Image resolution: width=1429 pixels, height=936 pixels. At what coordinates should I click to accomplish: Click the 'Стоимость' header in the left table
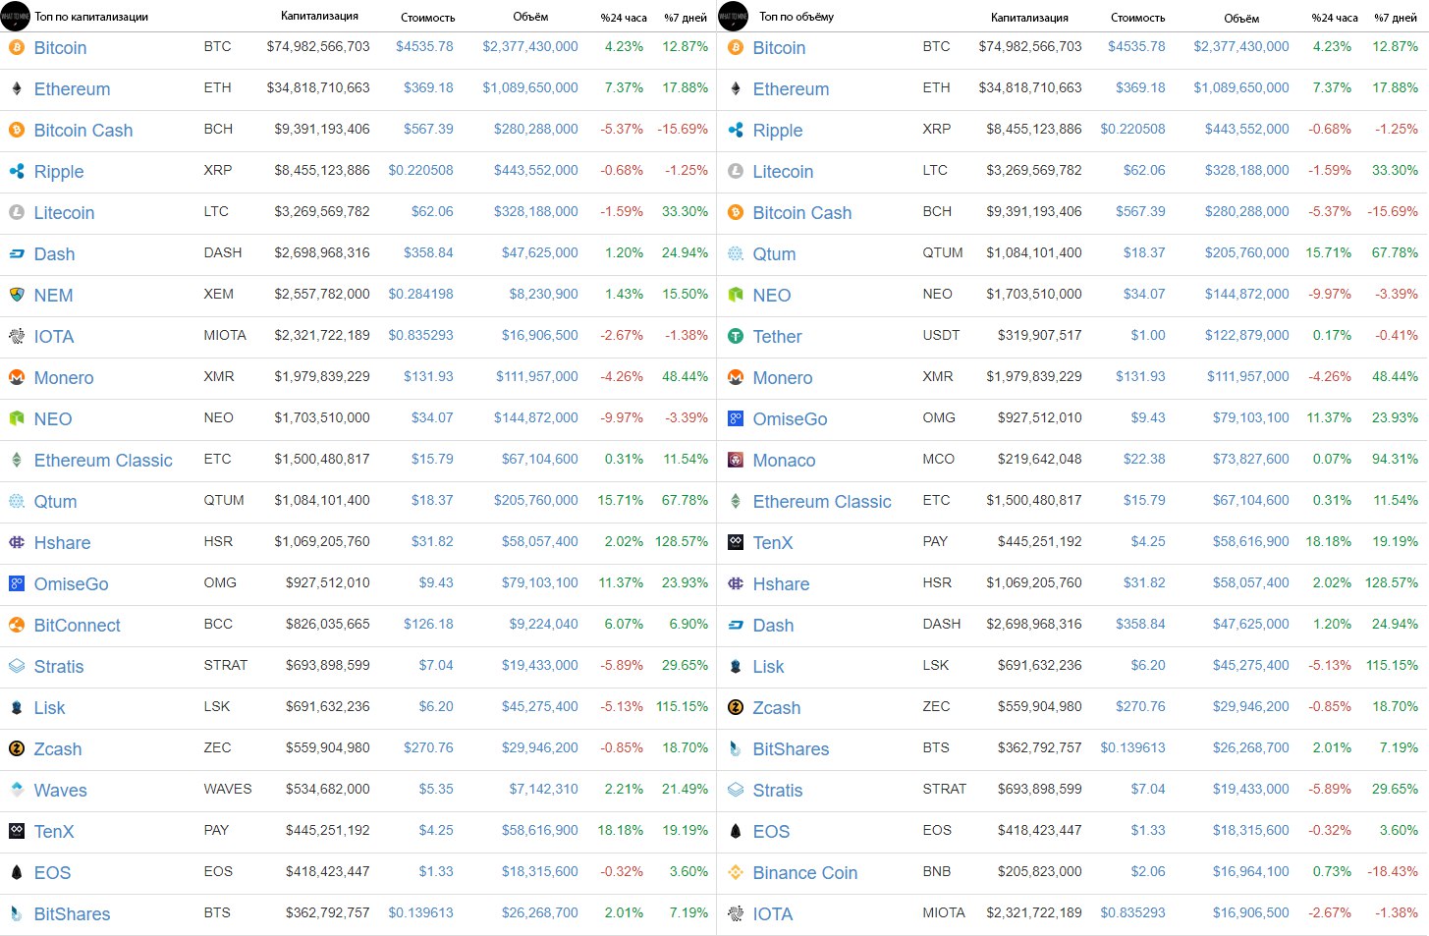click(x=428, y=18)
